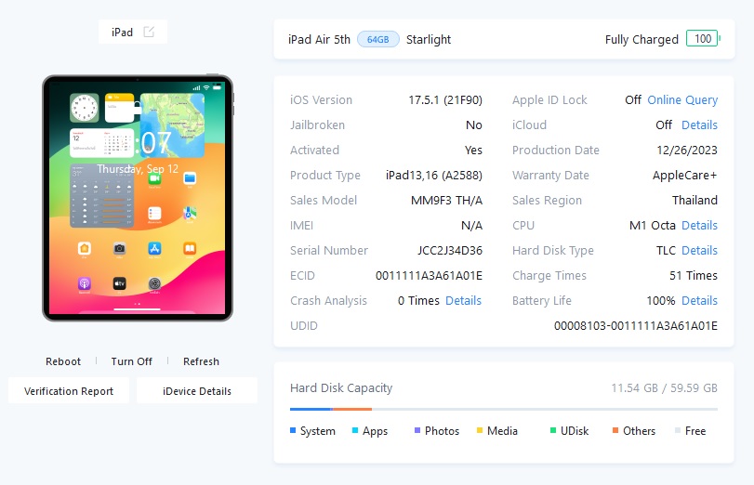Click the iPad Air 5th model name

click(319, 39)
